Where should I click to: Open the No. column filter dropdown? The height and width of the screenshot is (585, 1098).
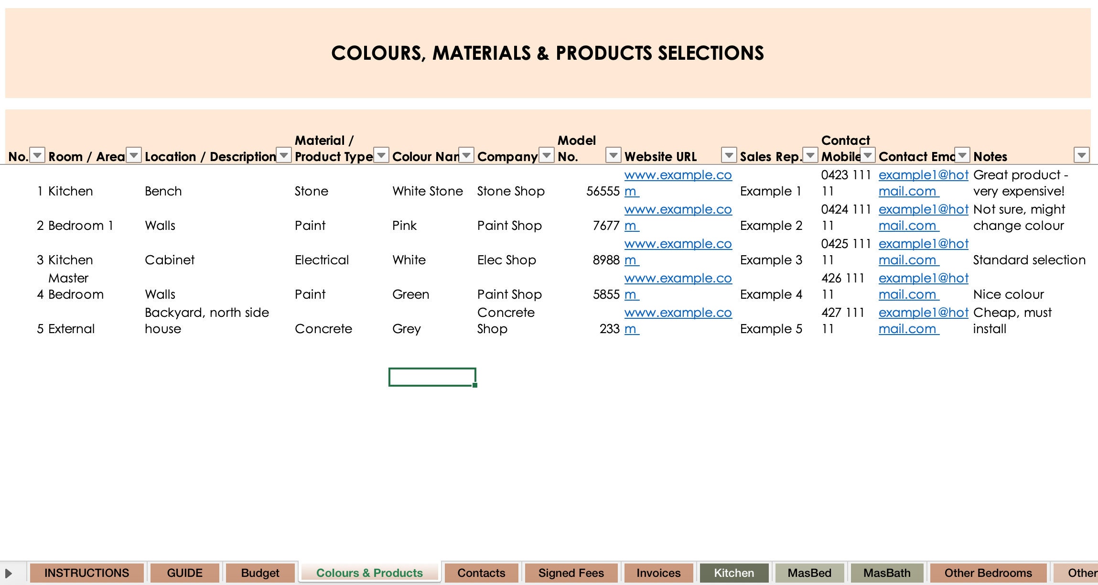[x=38, y=155]
